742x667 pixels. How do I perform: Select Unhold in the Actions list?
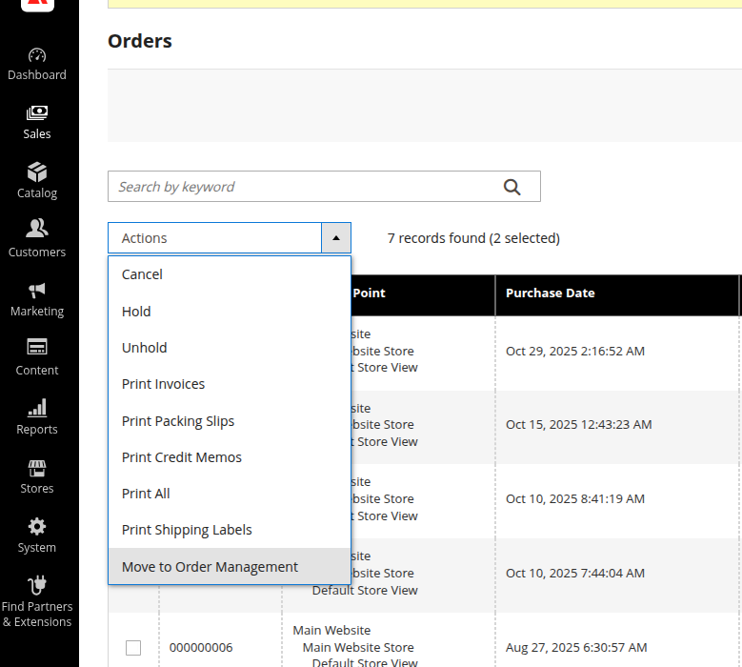(x=144, y=348)
